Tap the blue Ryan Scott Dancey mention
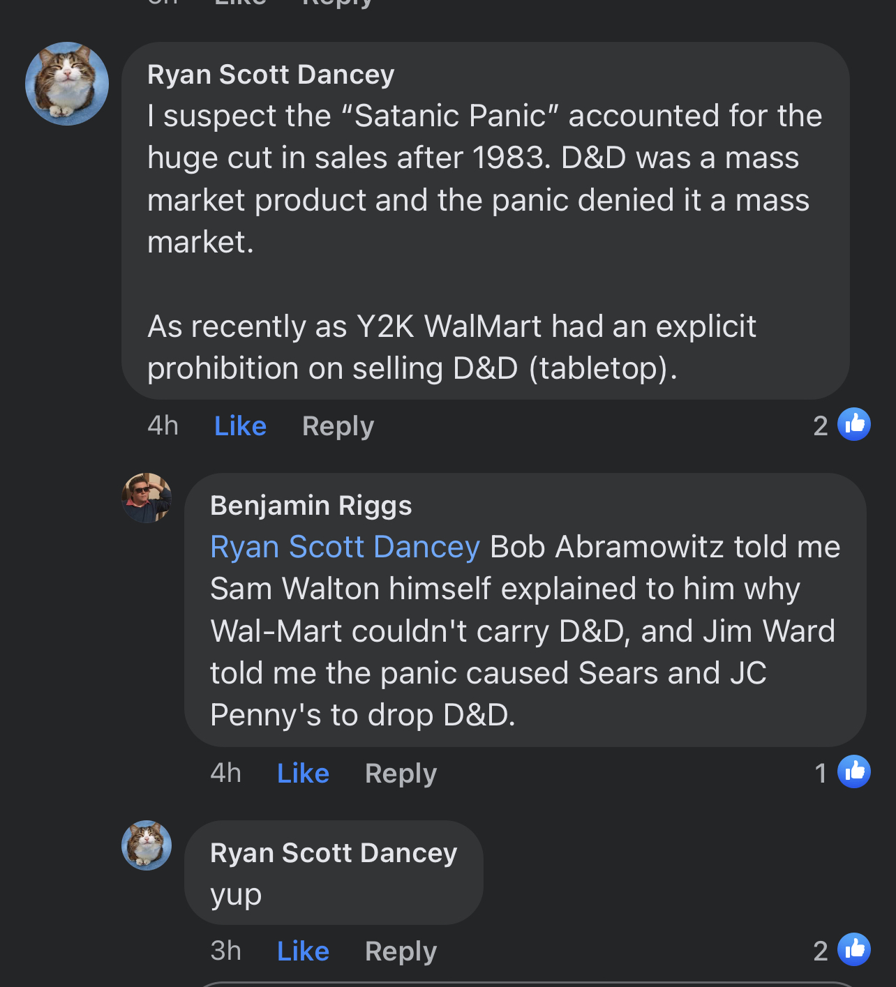Viewport: 896px width, 987px height. click(345, 547)
